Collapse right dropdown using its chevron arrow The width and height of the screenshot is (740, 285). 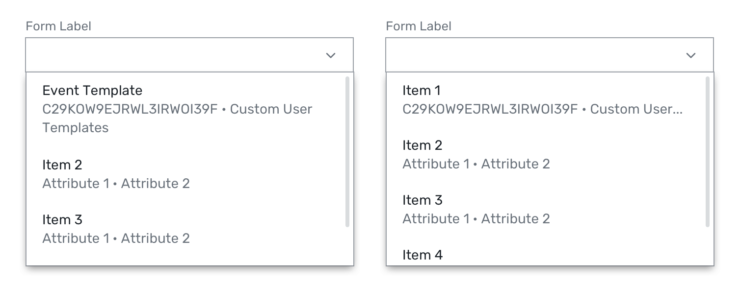691,55
